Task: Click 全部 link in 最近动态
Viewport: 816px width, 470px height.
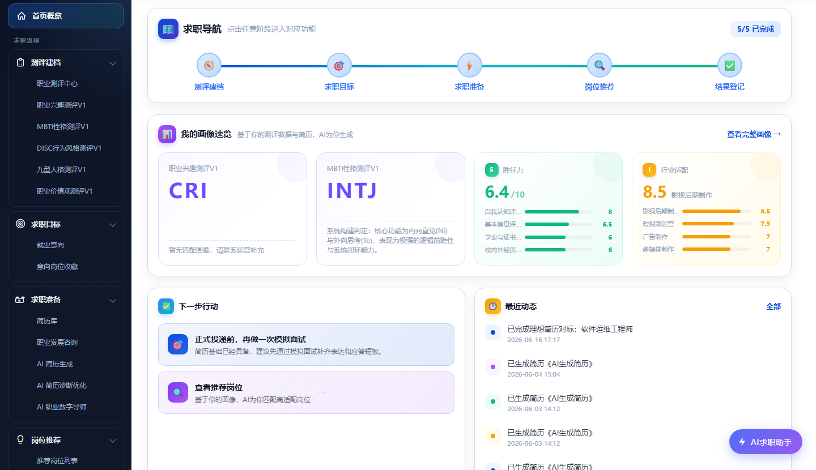Action: tap(773, 306)
